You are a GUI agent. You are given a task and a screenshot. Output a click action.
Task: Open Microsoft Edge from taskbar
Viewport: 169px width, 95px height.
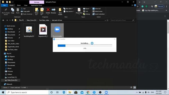pyautogui.click(x=64, y=92)
